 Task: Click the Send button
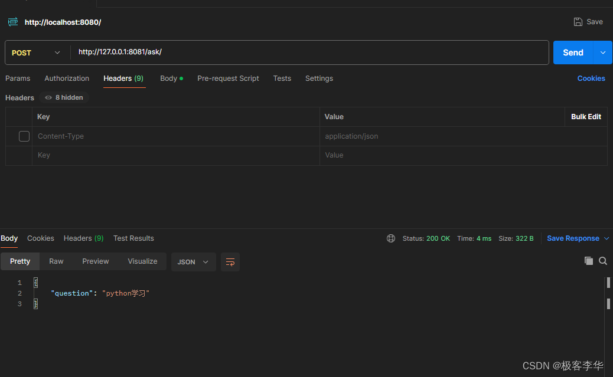coord(572,52)
